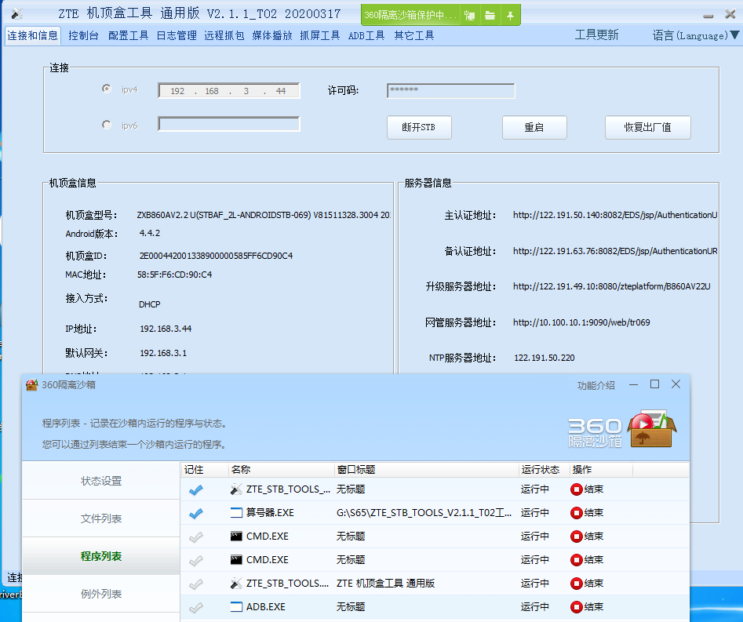Image resolution: width=743 pixels, height=622 pixels.
Task: Click the pin icon in 360 sandbox bar
Action: [x=510, y=16]
